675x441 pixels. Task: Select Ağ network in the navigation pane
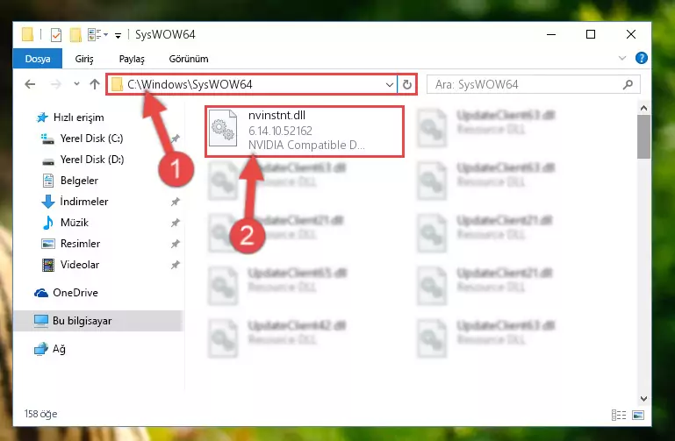pyautogui.click(x=50, y=349)
